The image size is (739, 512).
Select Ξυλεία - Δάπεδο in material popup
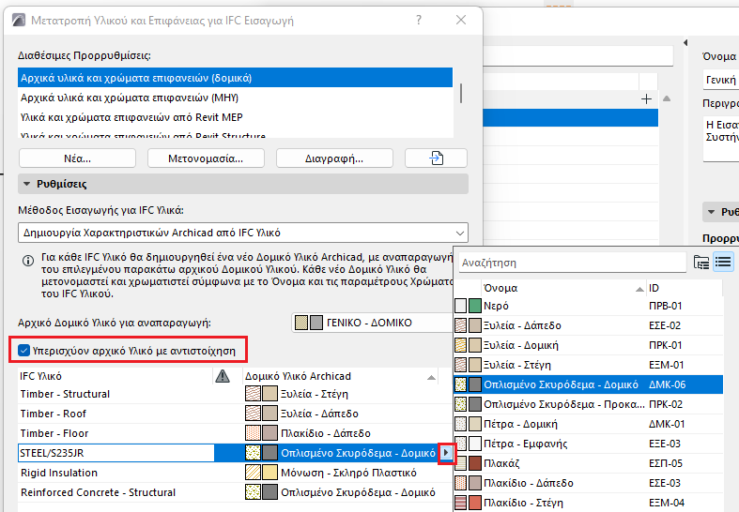(588, 325)
